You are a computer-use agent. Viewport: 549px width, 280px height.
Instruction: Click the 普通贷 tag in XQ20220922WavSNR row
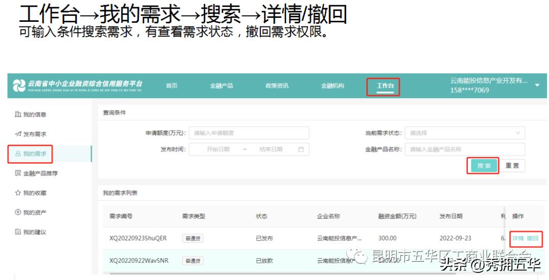[193, 261]
